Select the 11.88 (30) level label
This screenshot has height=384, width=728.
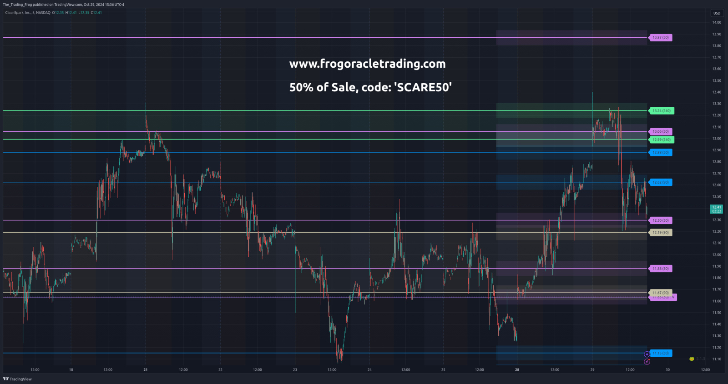coord(660,269)
